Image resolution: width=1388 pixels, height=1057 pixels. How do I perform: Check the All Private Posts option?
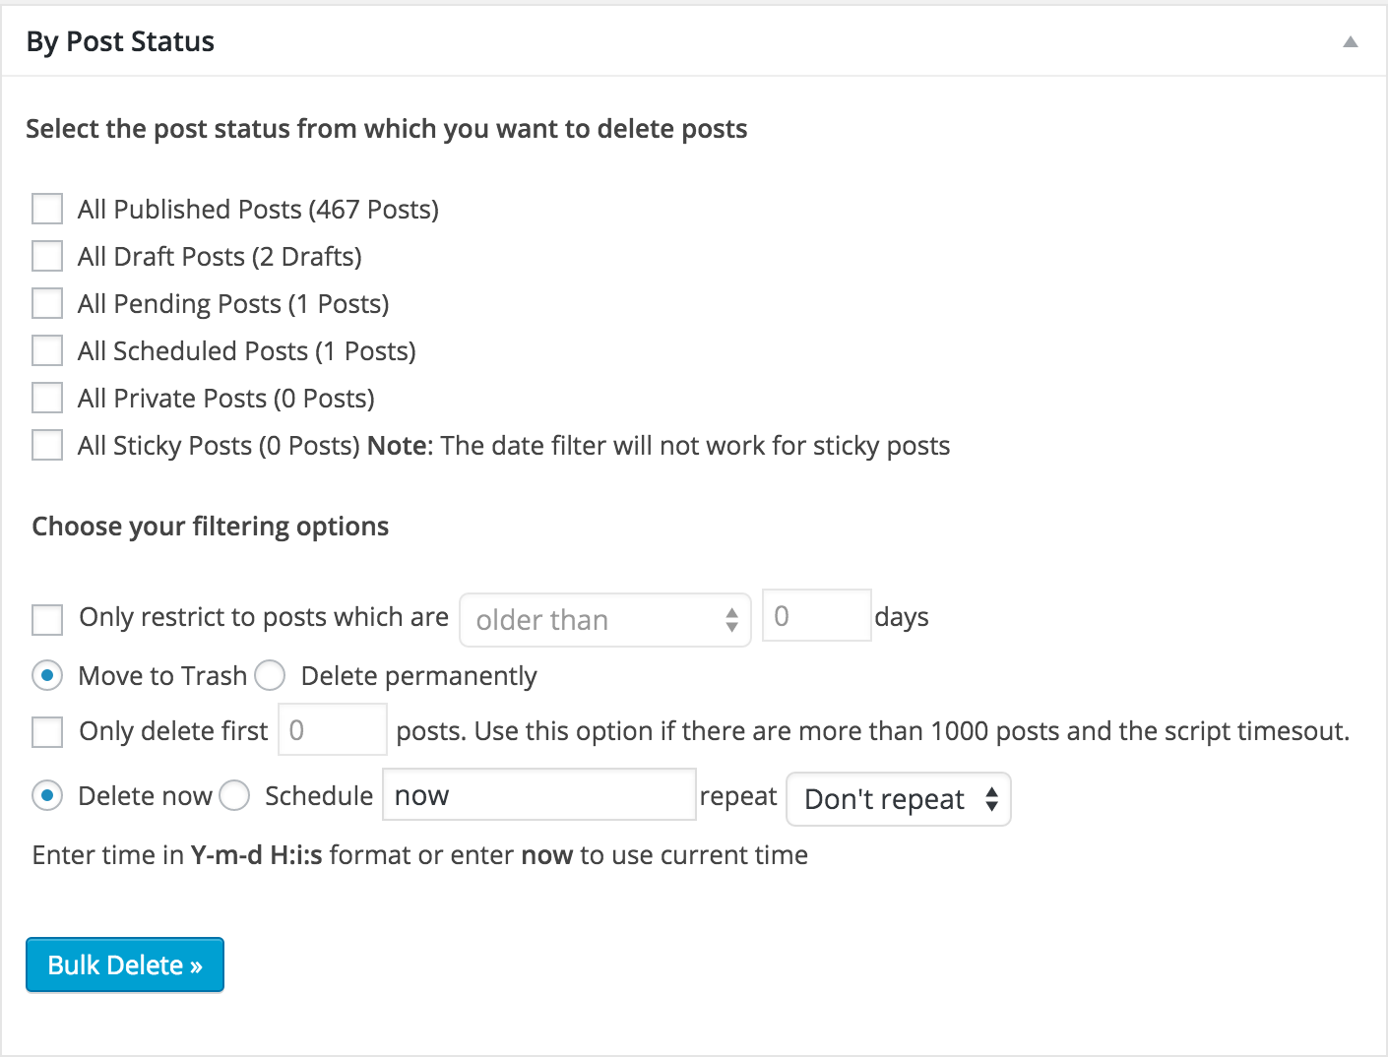coord(47,398)
